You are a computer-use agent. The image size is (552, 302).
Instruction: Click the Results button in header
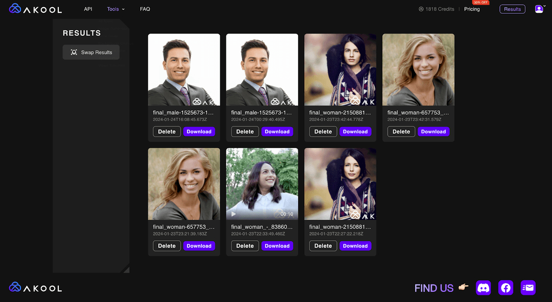tap(512, 9)
